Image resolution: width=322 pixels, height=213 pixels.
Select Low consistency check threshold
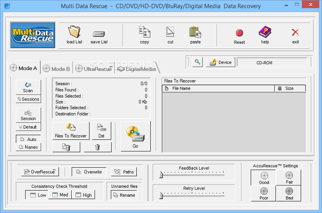[x=37, y=195]
